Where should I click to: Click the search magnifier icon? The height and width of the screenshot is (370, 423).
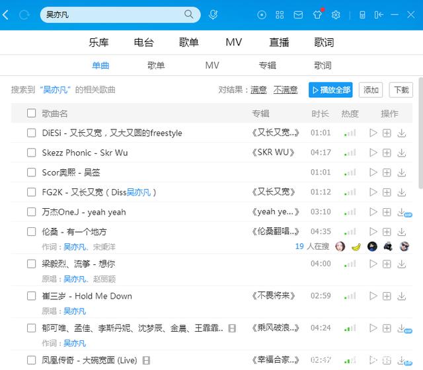[x=190, y=15]
